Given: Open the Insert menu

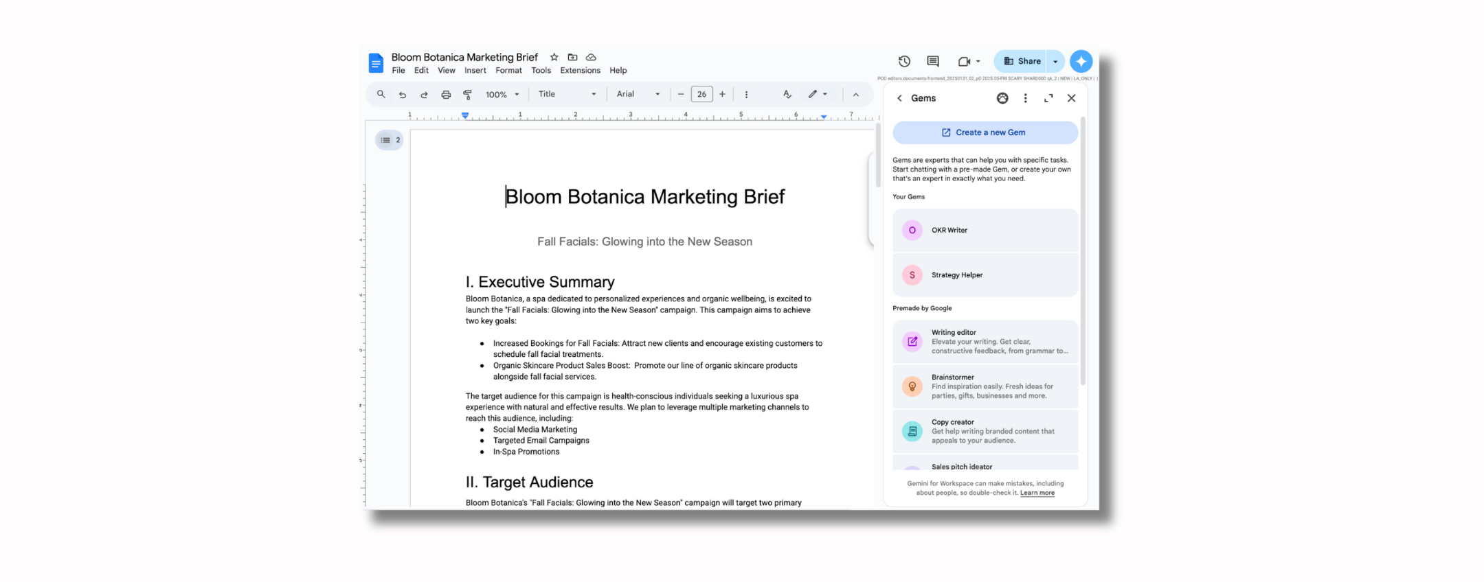Looking at the screenshot, I should pyautogui.click(x=475, y=70).
